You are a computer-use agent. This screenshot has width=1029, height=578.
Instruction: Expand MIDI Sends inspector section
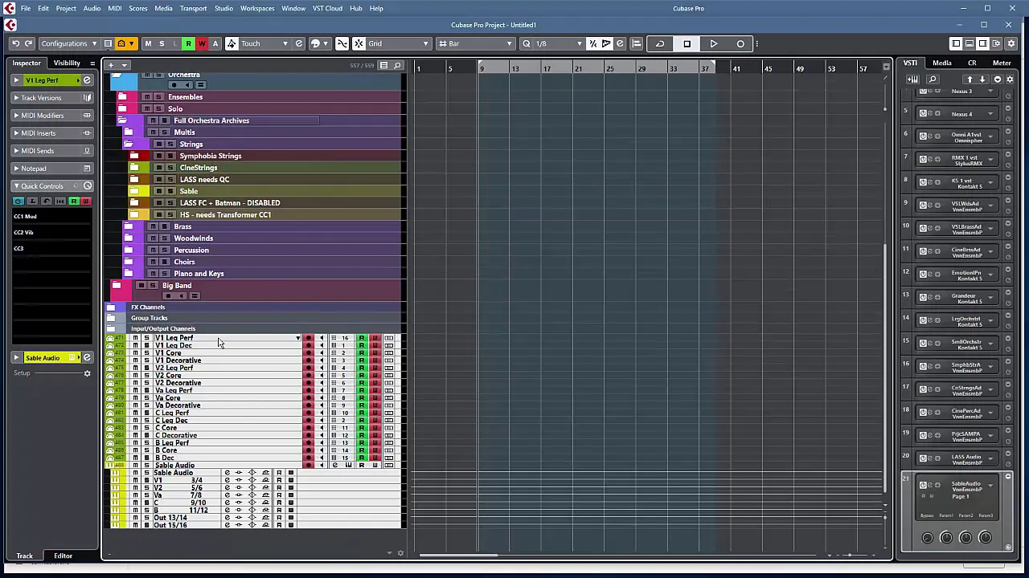click(51, 151)
